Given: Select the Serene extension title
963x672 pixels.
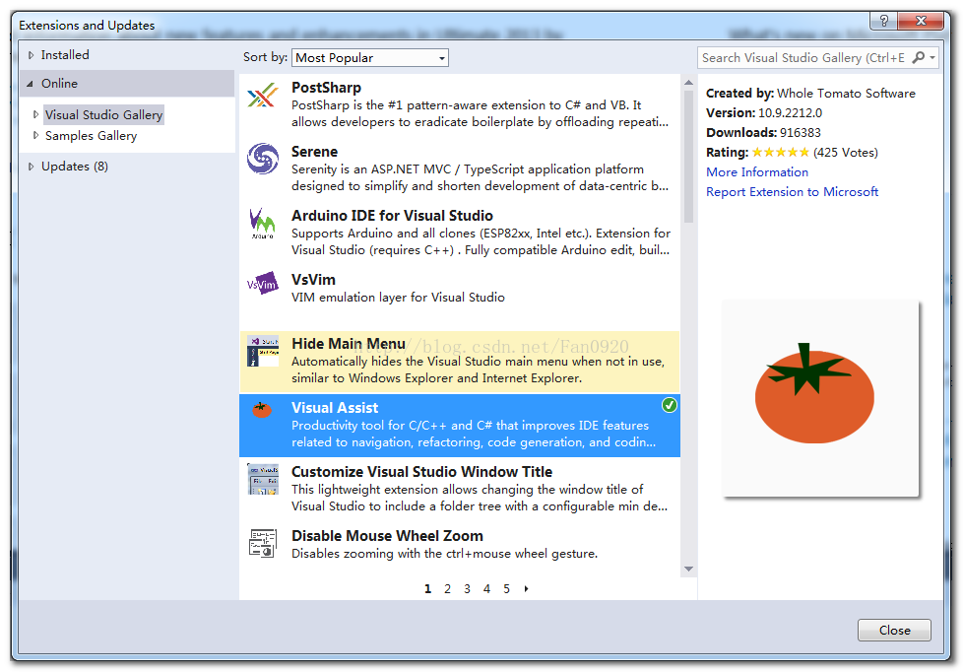Looking at the screenshot, I should (x=314, y=151).
